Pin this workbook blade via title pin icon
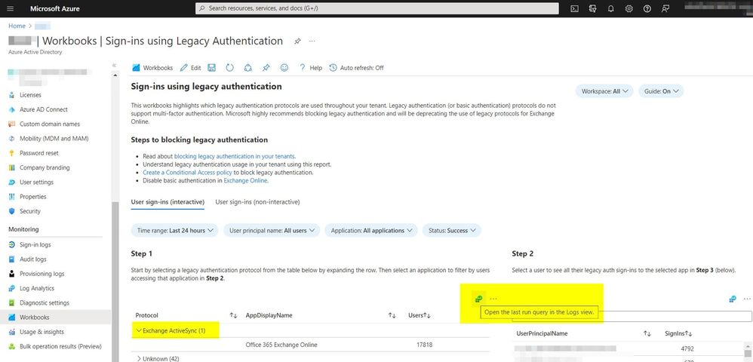This screenshot has height=362, width=753. click(297, 41)
